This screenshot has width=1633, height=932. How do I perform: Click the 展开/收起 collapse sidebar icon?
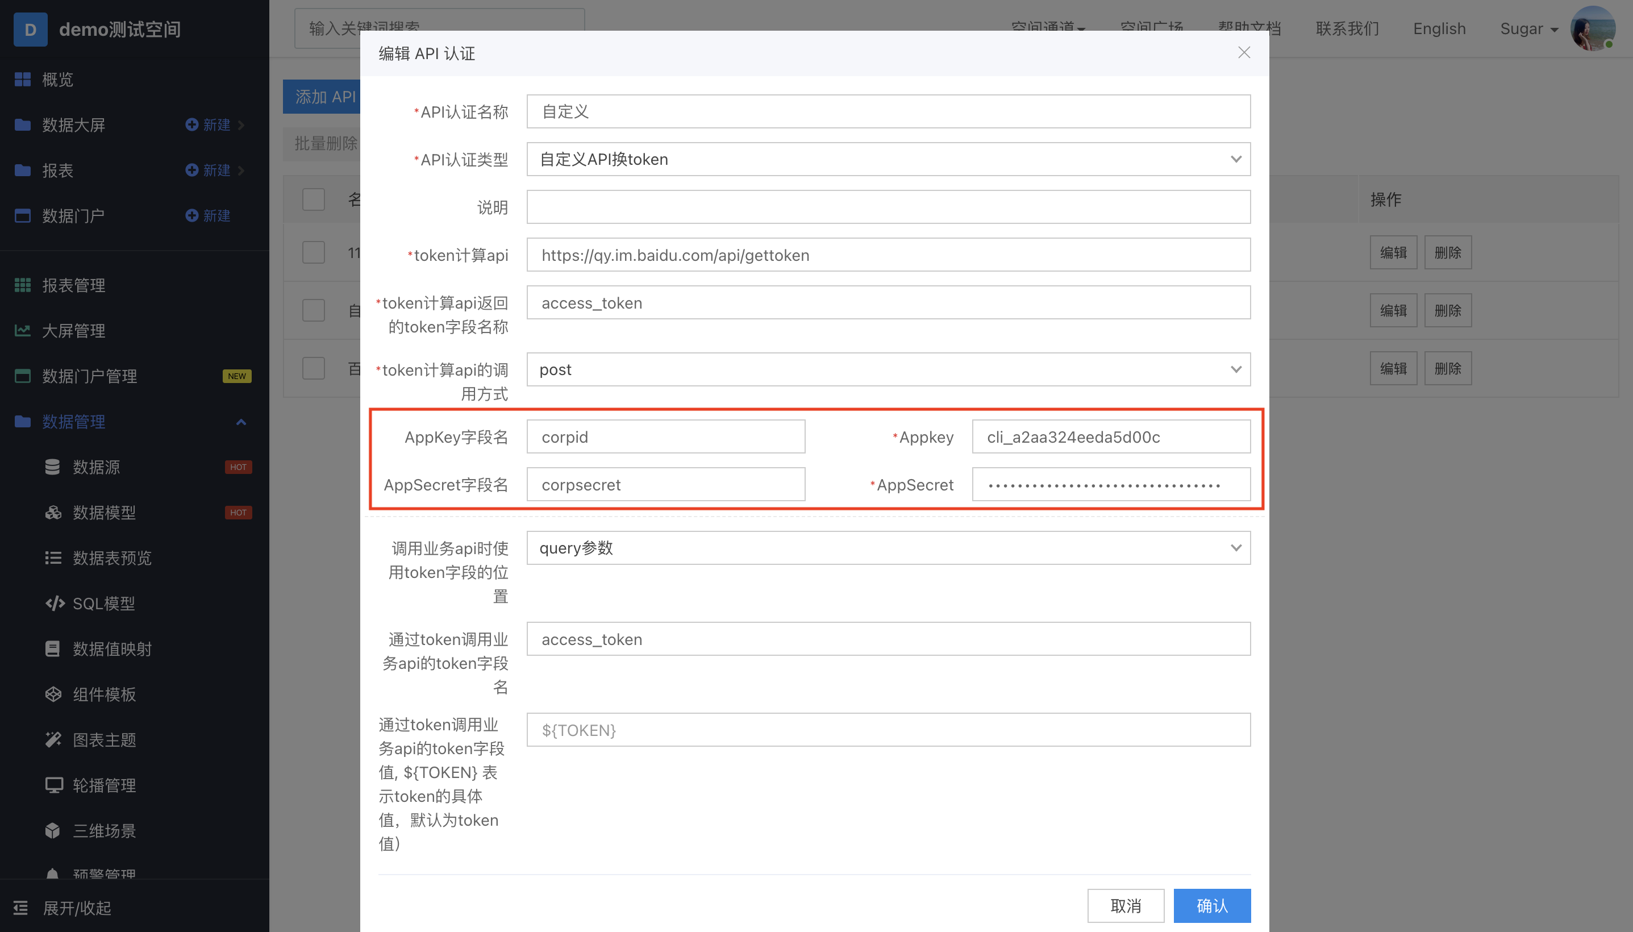pos(20,908)
